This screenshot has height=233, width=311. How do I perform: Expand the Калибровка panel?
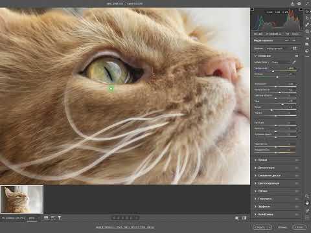[255, 214]
